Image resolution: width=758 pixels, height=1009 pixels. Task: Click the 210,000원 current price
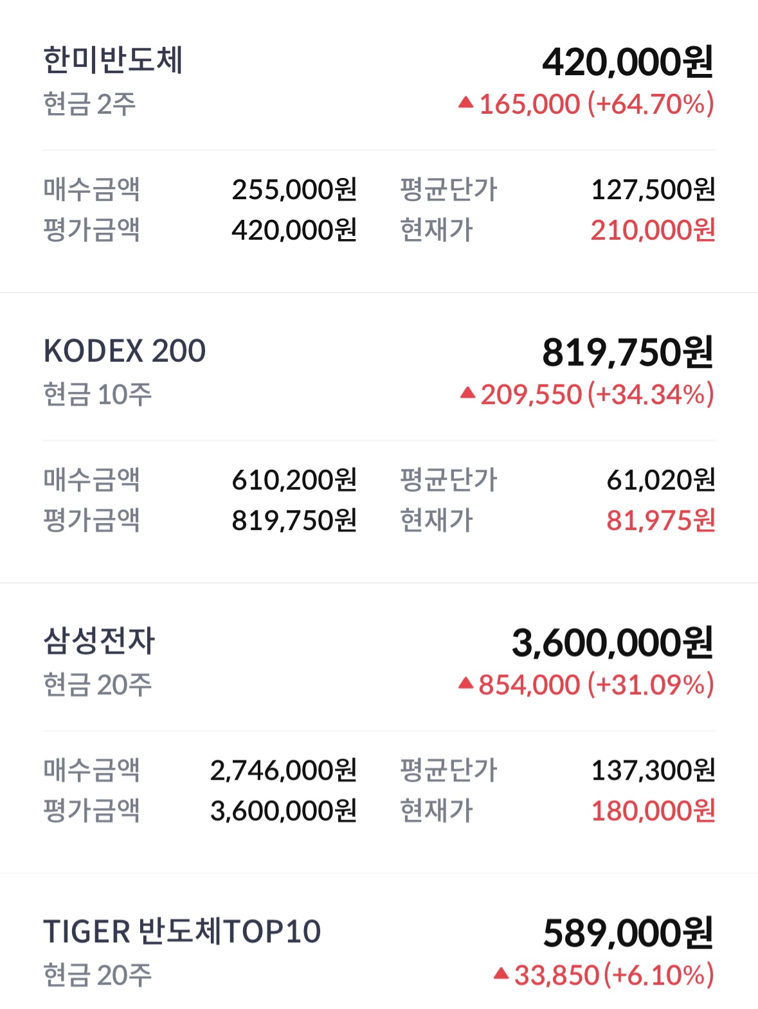click(x=653, y=230)
